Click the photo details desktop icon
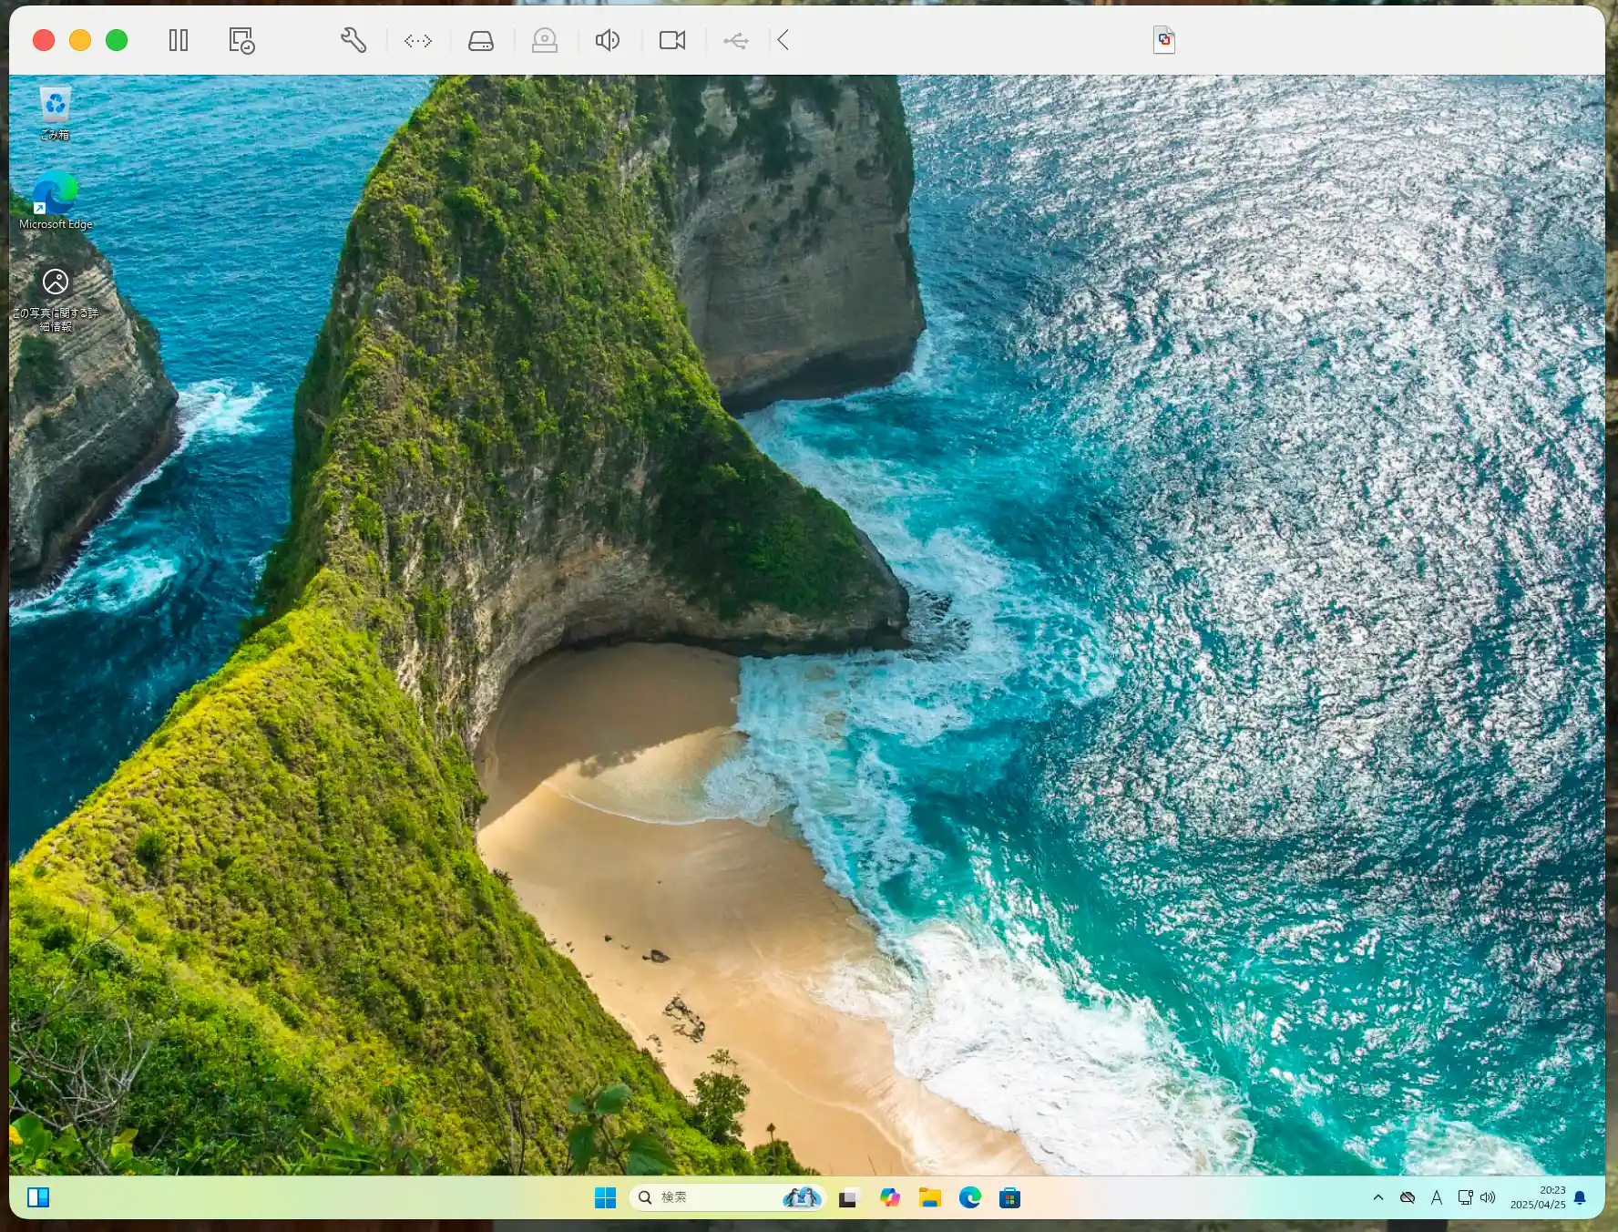The height and width of the screenshot is (1232, 1618). [56, 300]
